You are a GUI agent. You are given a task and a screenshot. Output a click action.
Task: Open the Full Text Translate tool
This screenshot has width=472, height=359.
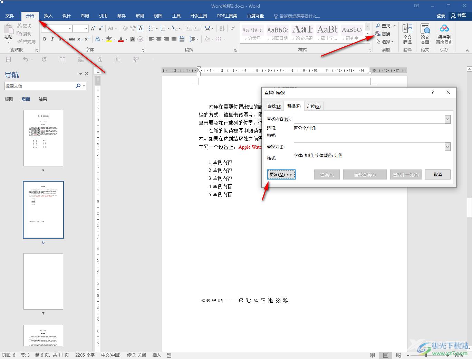tap(407, 34)
